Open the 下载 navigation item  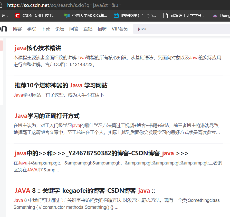pyautogui.click(x=46, y=29)
